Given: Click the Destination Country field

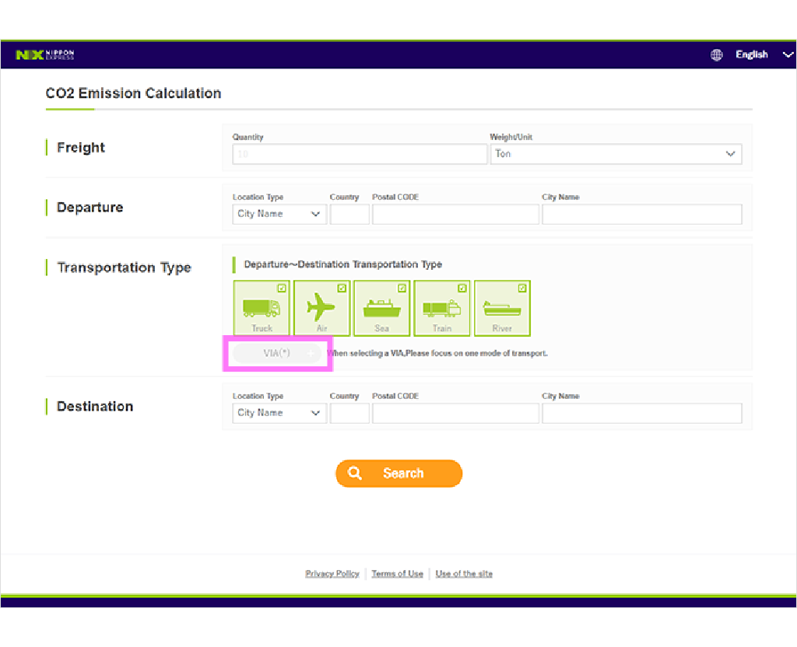Looking at the screenshot, I should [349, 413].
